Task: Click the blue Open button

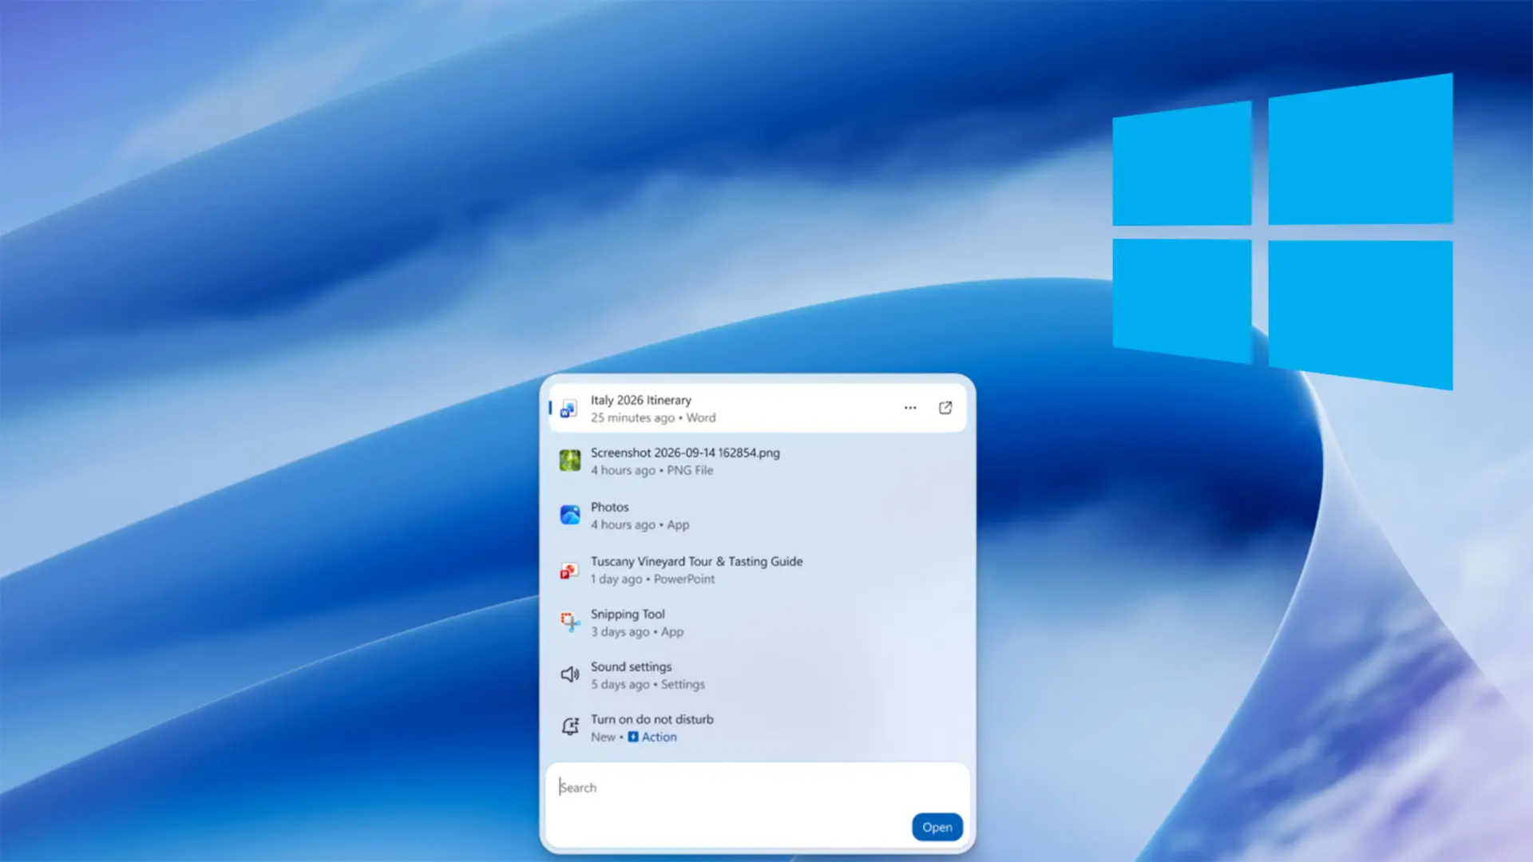Action: pos(937,827)
